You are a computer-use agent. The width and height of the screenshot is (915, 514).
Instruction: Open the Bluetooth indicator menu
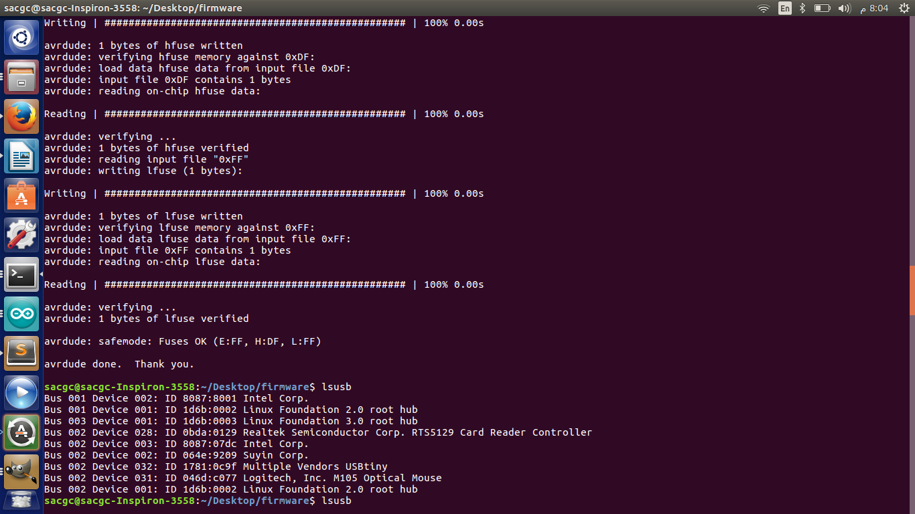pos(802,8)
